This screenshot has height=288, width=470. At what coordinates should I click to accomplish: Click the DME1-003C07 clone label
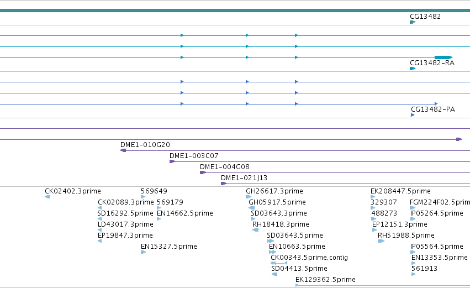coord(194,156)
